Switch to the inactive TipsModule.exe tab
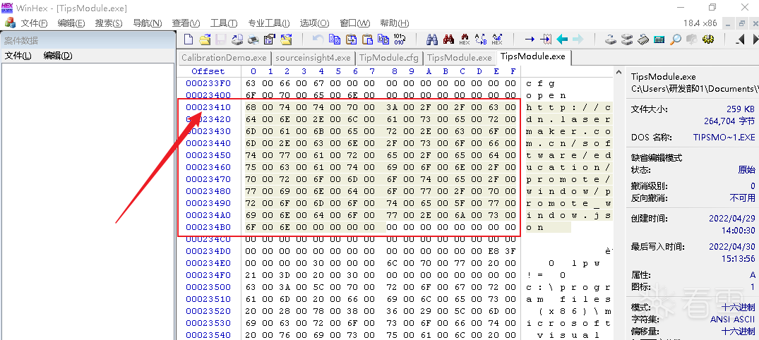This screenshot has width=759, height=340. pyautogui.click(x=460, y=58)
